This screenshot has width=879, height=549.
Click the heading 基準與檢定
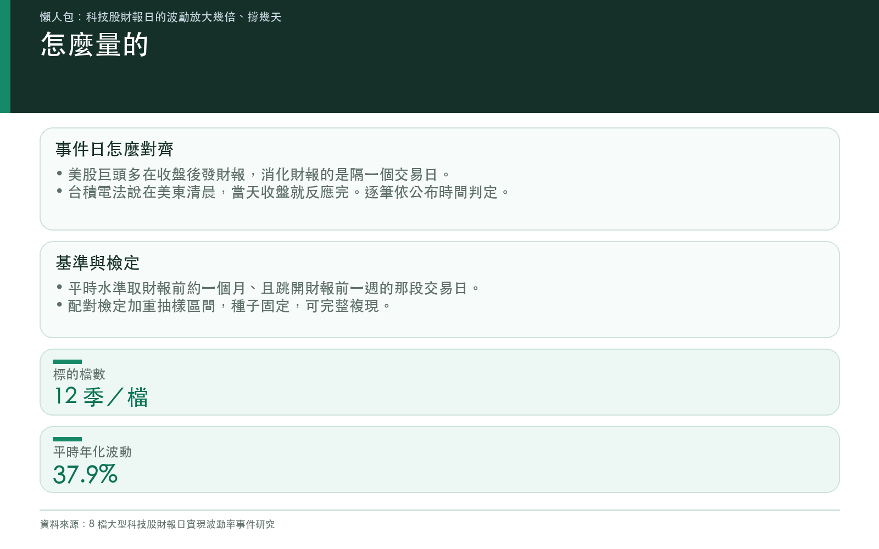tap(98, 263)
